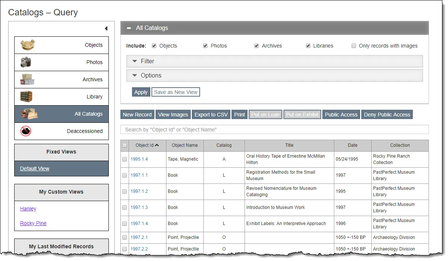
Task: Collapse the sidebar with the left arrow
Action: (106, 28)
